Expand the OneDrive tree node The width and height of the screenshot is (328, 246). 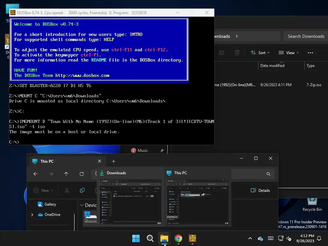click(32, 215)
